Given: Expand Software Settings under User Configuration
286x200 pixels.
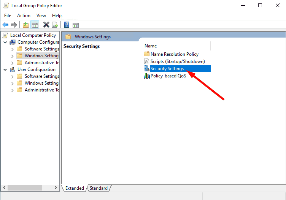Looking at the screenshot, I should 13,77.
